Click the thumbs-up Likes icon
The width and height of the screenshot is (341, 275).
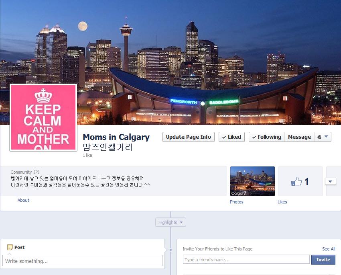click(296, 181)
